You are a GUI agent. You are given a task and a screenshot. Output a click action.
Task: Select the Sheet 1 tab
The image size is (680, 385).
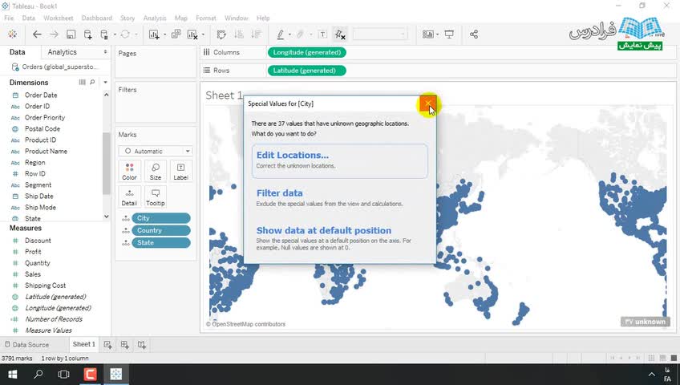83,344
